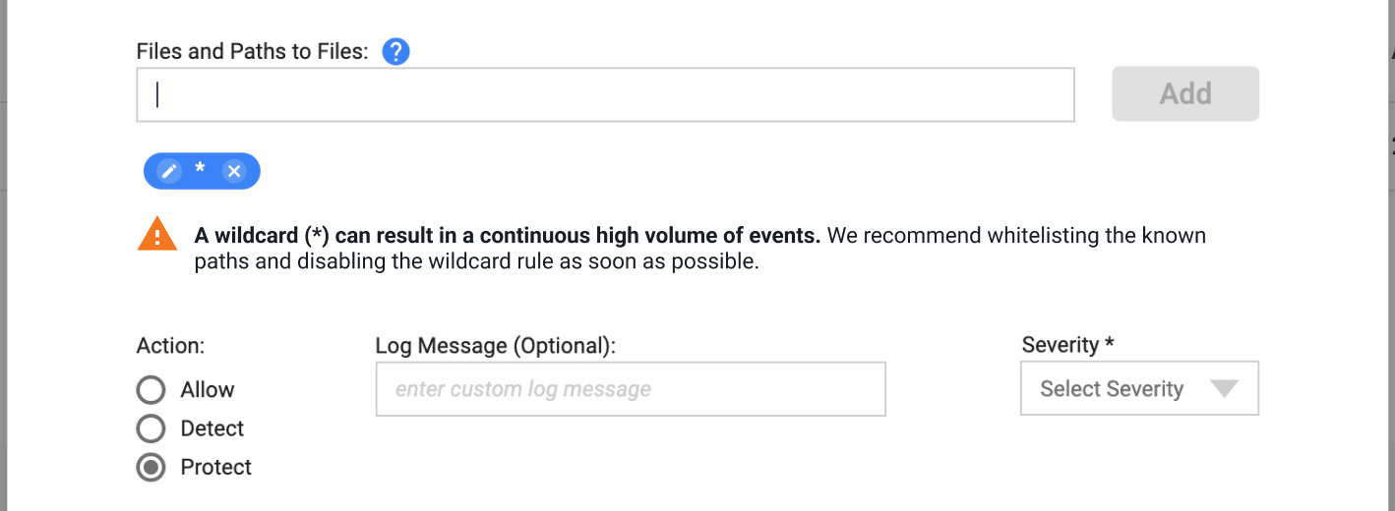Select the Protect radio button

click(151, 468)
